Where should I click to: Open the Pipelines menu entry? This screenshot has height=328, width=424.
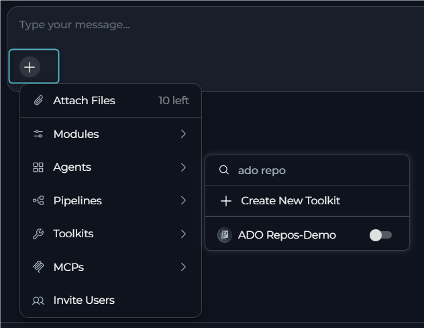click(x=111, y=200)
